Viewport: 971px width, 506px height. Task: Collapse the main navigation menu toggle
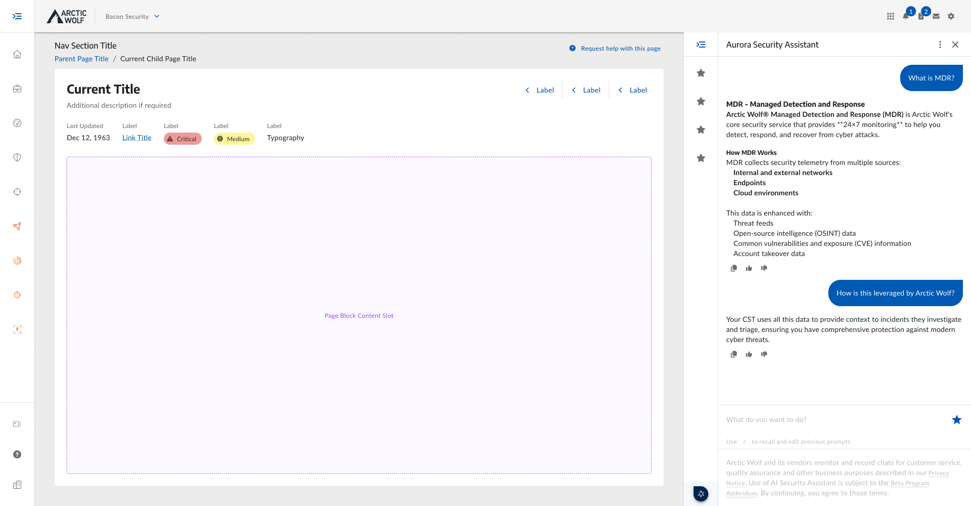coord(17,16)
